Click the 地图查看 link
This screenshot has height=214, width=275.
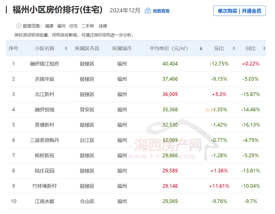pyautogui.click(x=161, y=11)
